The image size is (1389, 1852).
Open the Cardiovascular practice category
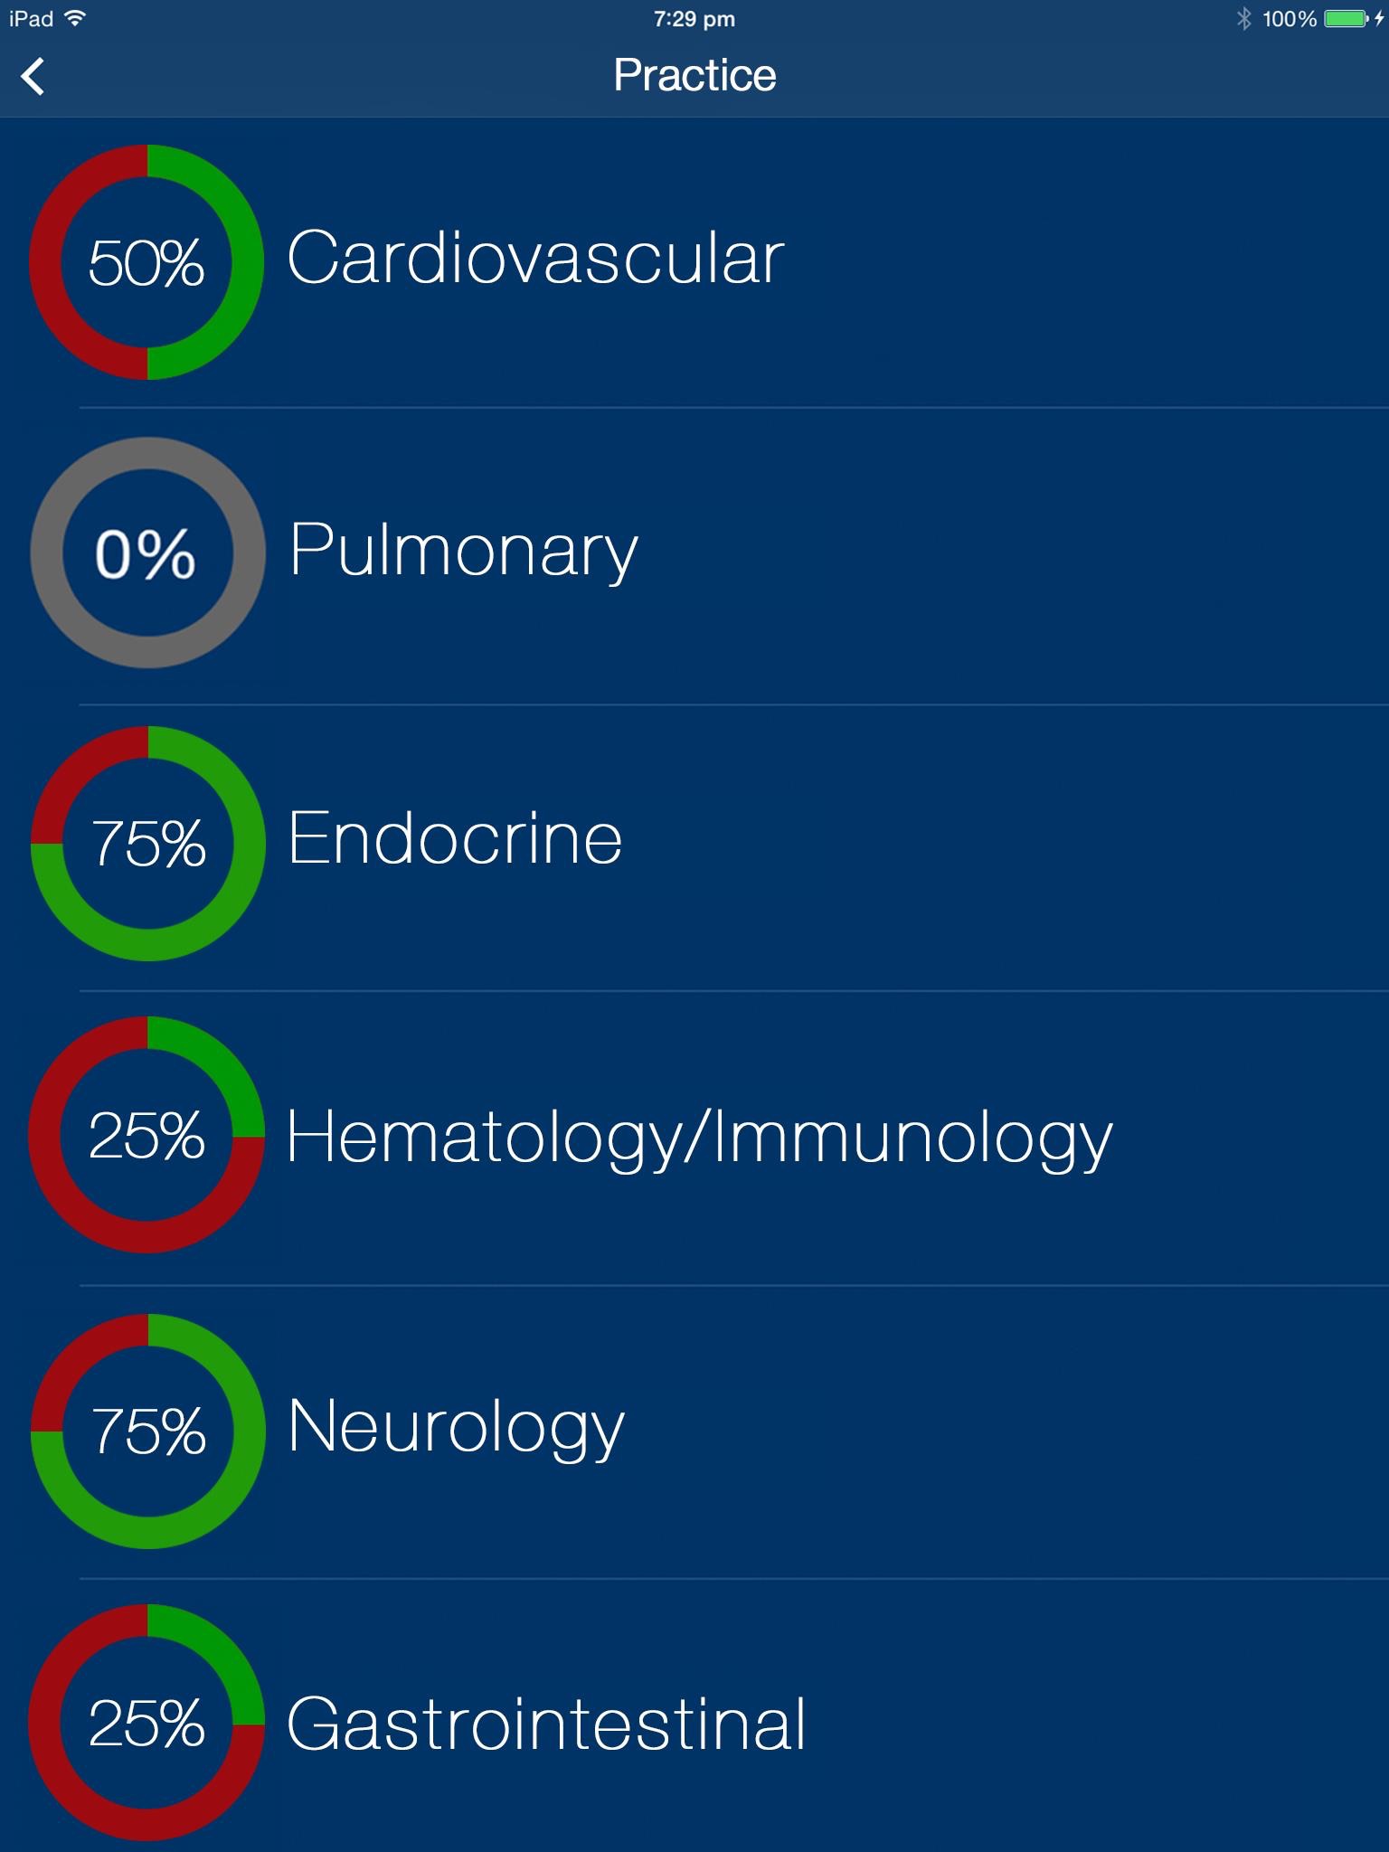point(535,259)
